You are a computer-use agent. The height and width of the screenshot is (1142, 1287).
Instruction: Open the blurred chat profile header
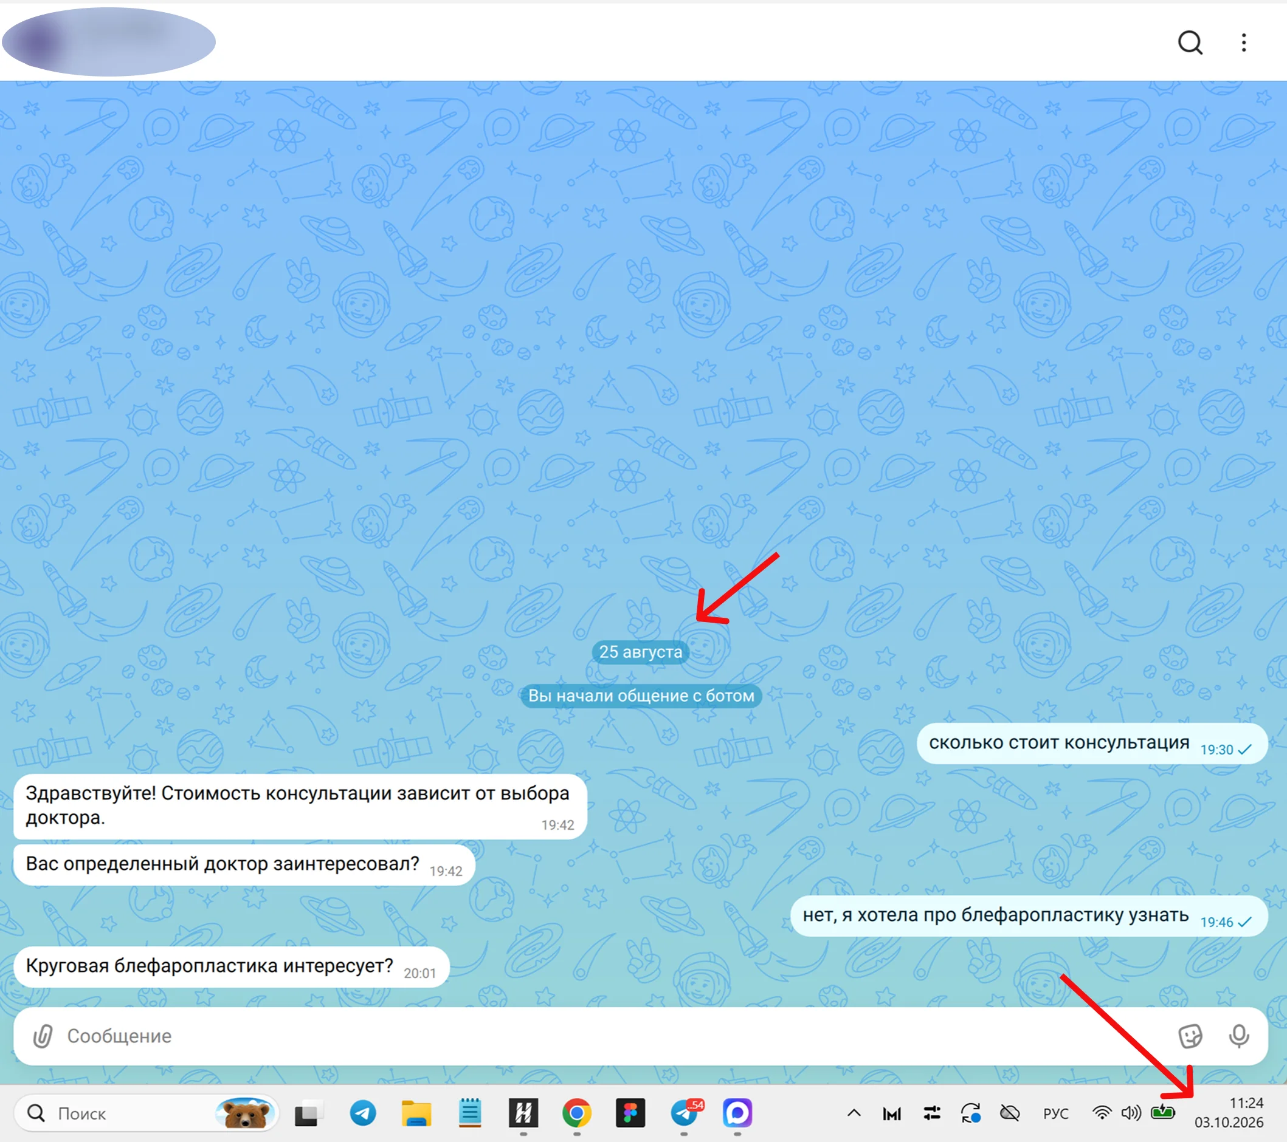pyautogui.click(x=108, y=42)
